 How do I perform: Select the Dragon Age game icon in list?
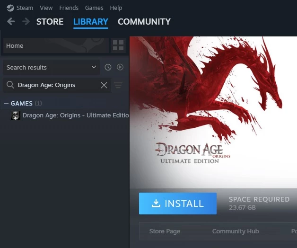(x=16, y=115)
